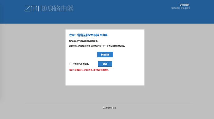
Task: Click the red 备注 note text
Action: point(89,70)
